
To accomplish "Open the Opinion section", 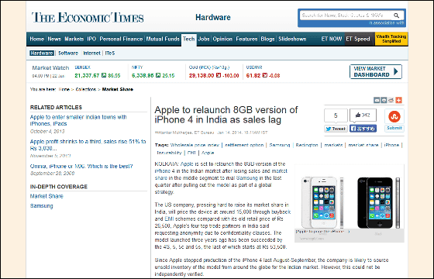I will tap(222, 39).
